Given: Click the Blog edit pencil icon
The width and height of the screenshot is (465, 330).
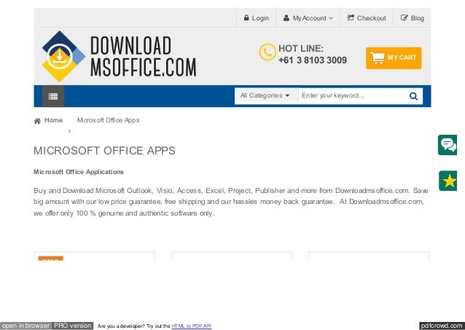Looking at the screenshot, I should tap(404, 17).
